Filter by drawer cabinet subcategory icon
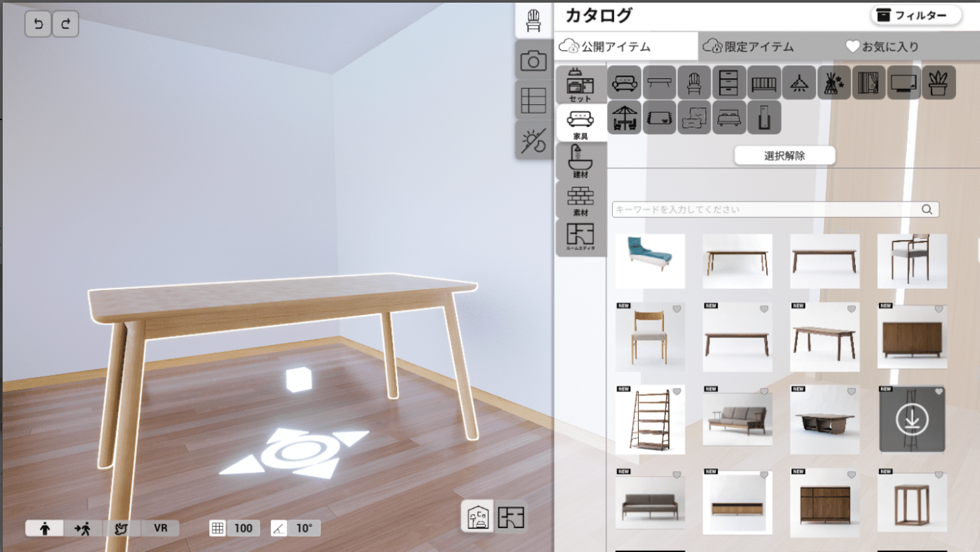The width and height of the screenshot is (980, 552). [x=728, y=83]
